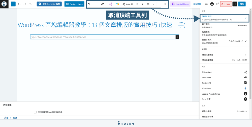This screenshot has width=252, height=127.
Task: Enable 焦點模式 spotlight mode
Action: coord(224,33)
